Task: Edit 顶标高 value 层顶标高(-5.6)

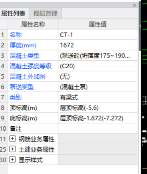Action: point(98,108)
